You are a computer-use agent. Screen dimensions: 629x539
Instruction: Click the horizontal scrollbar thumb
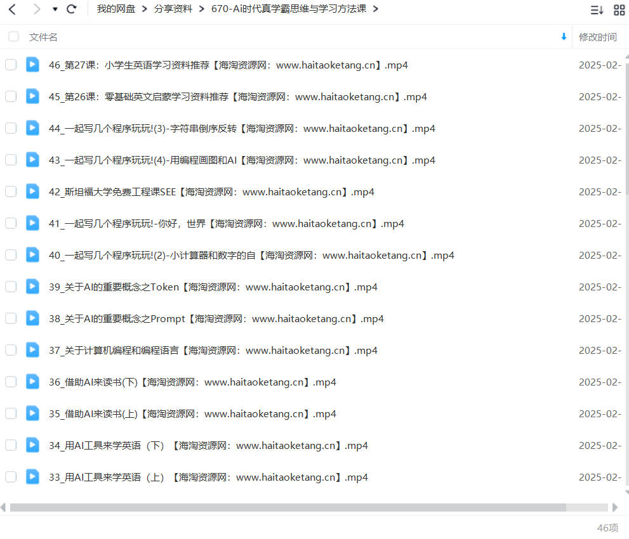point(288,507)
